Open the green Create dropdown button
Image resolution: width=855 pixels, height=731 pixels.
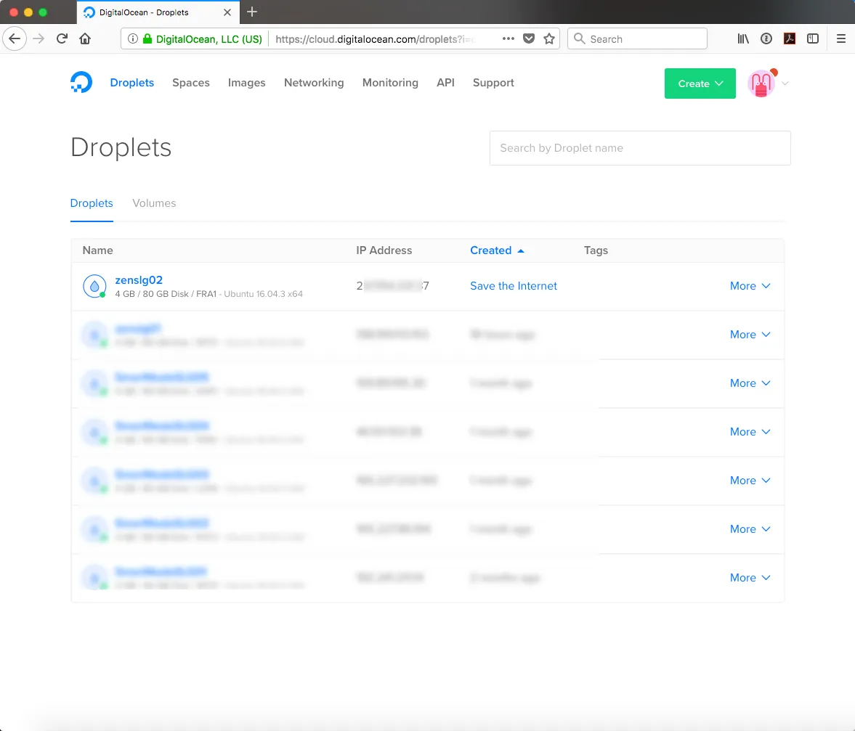(x=700, y=83)
